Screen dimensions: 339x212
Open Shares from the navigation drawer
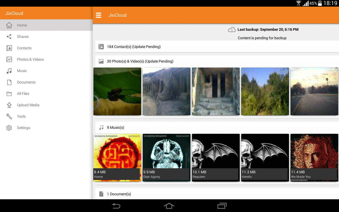point(46,37)
